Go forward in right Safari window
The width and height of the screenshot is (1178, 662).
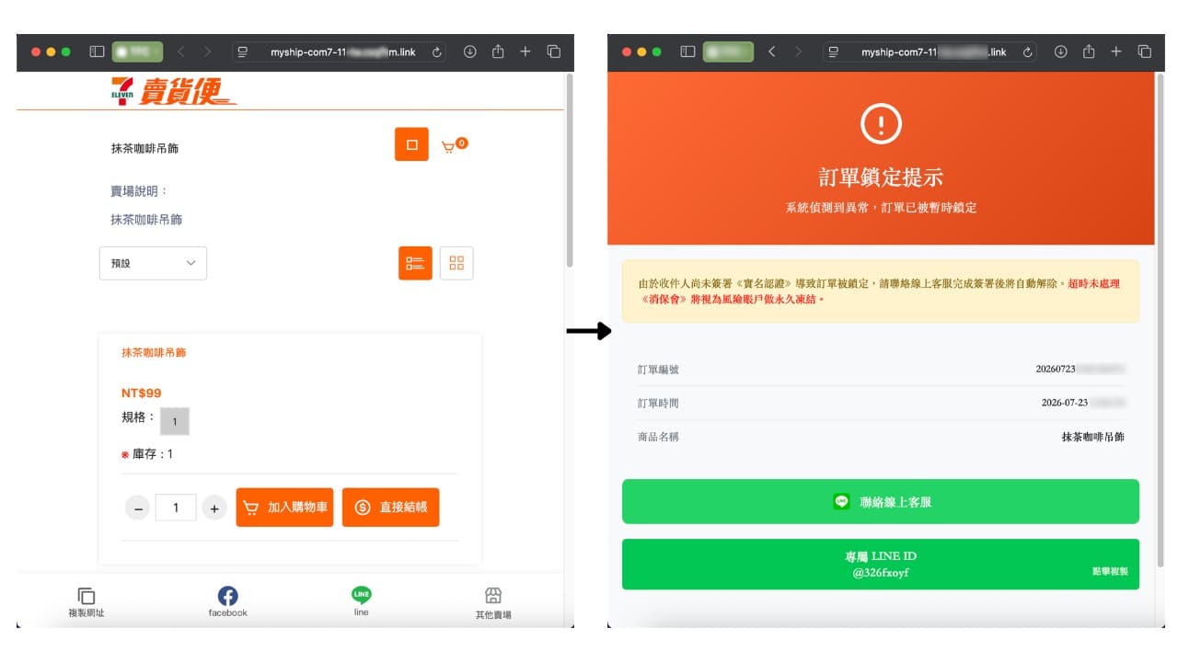click(799, 52)
